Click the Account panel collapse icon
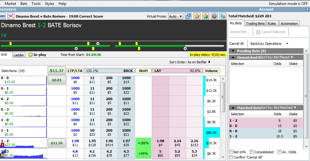 click(x=307, y=9)
